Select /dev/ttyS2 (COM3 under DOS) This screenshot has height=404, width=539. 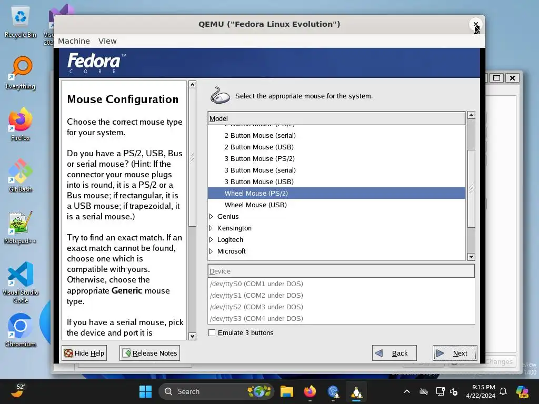341,307
